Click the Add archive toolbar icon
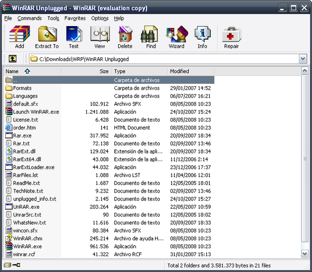 pos(19,37)
